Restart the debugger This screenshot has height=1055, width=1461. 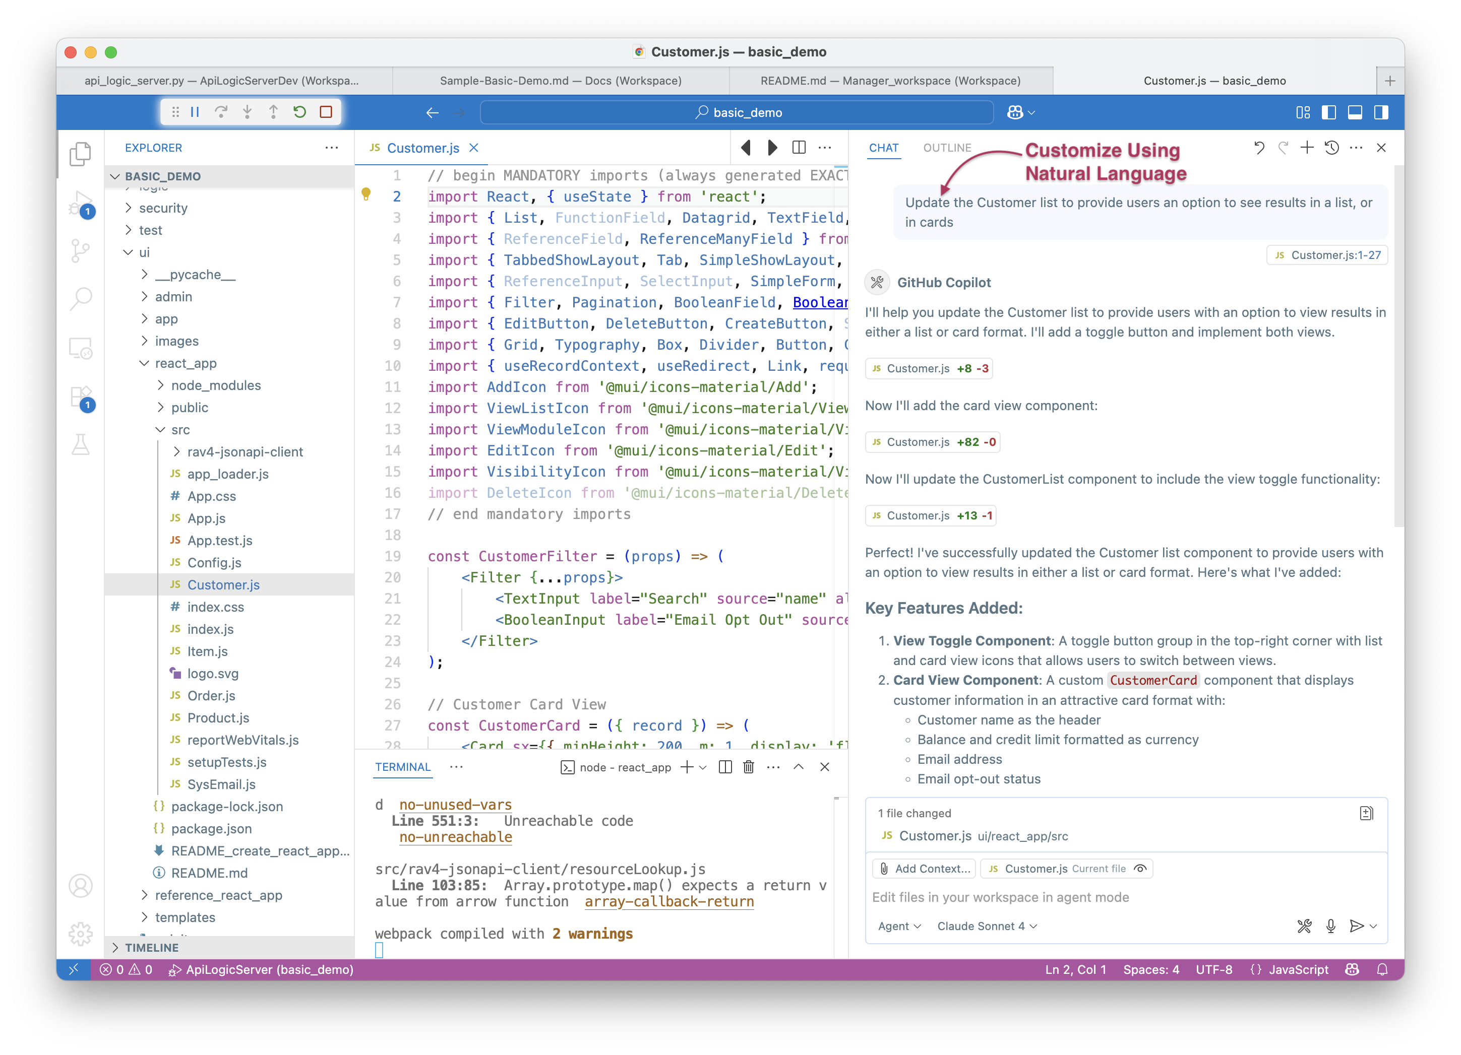pyautogui.click(x=299, y=112)
